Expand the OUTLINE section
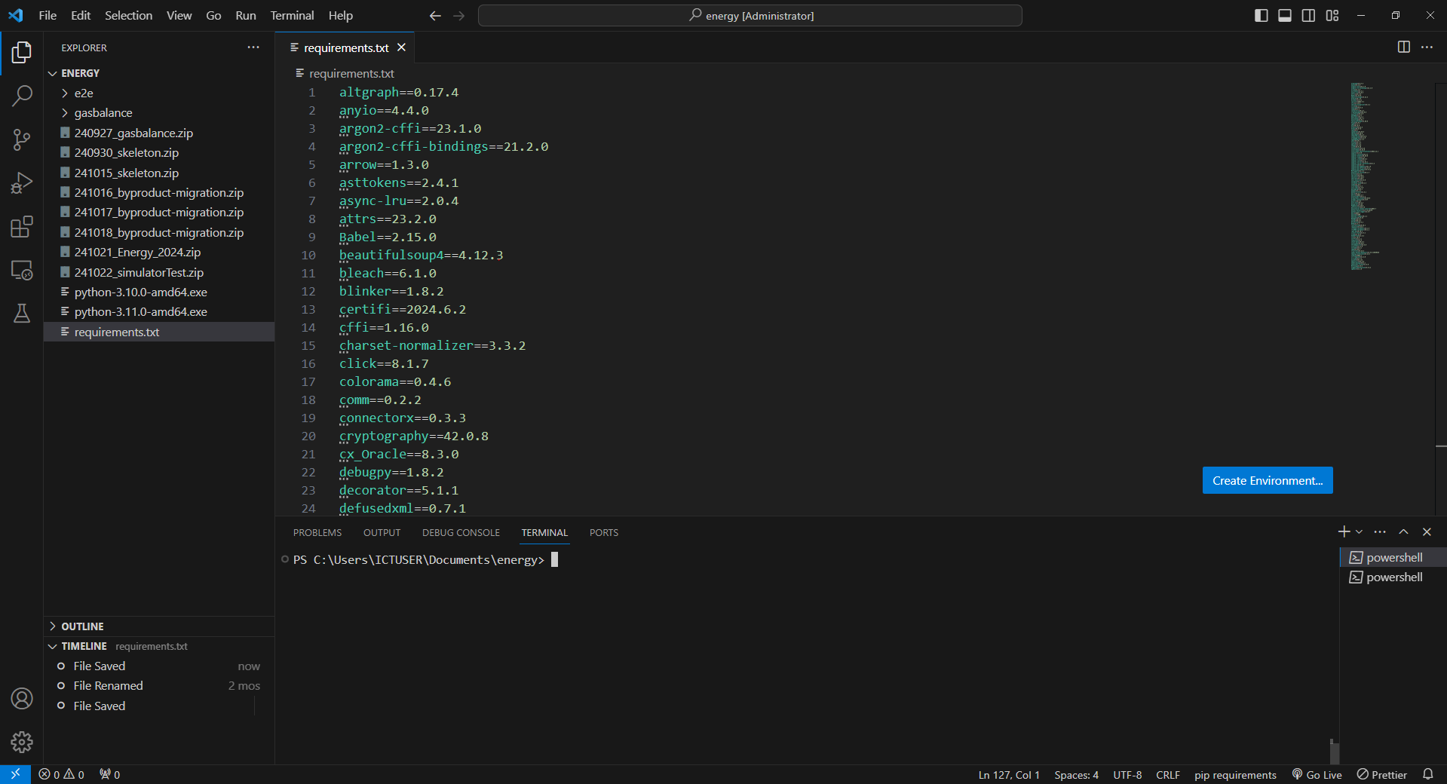The image size is (1447, 784). 158,626
